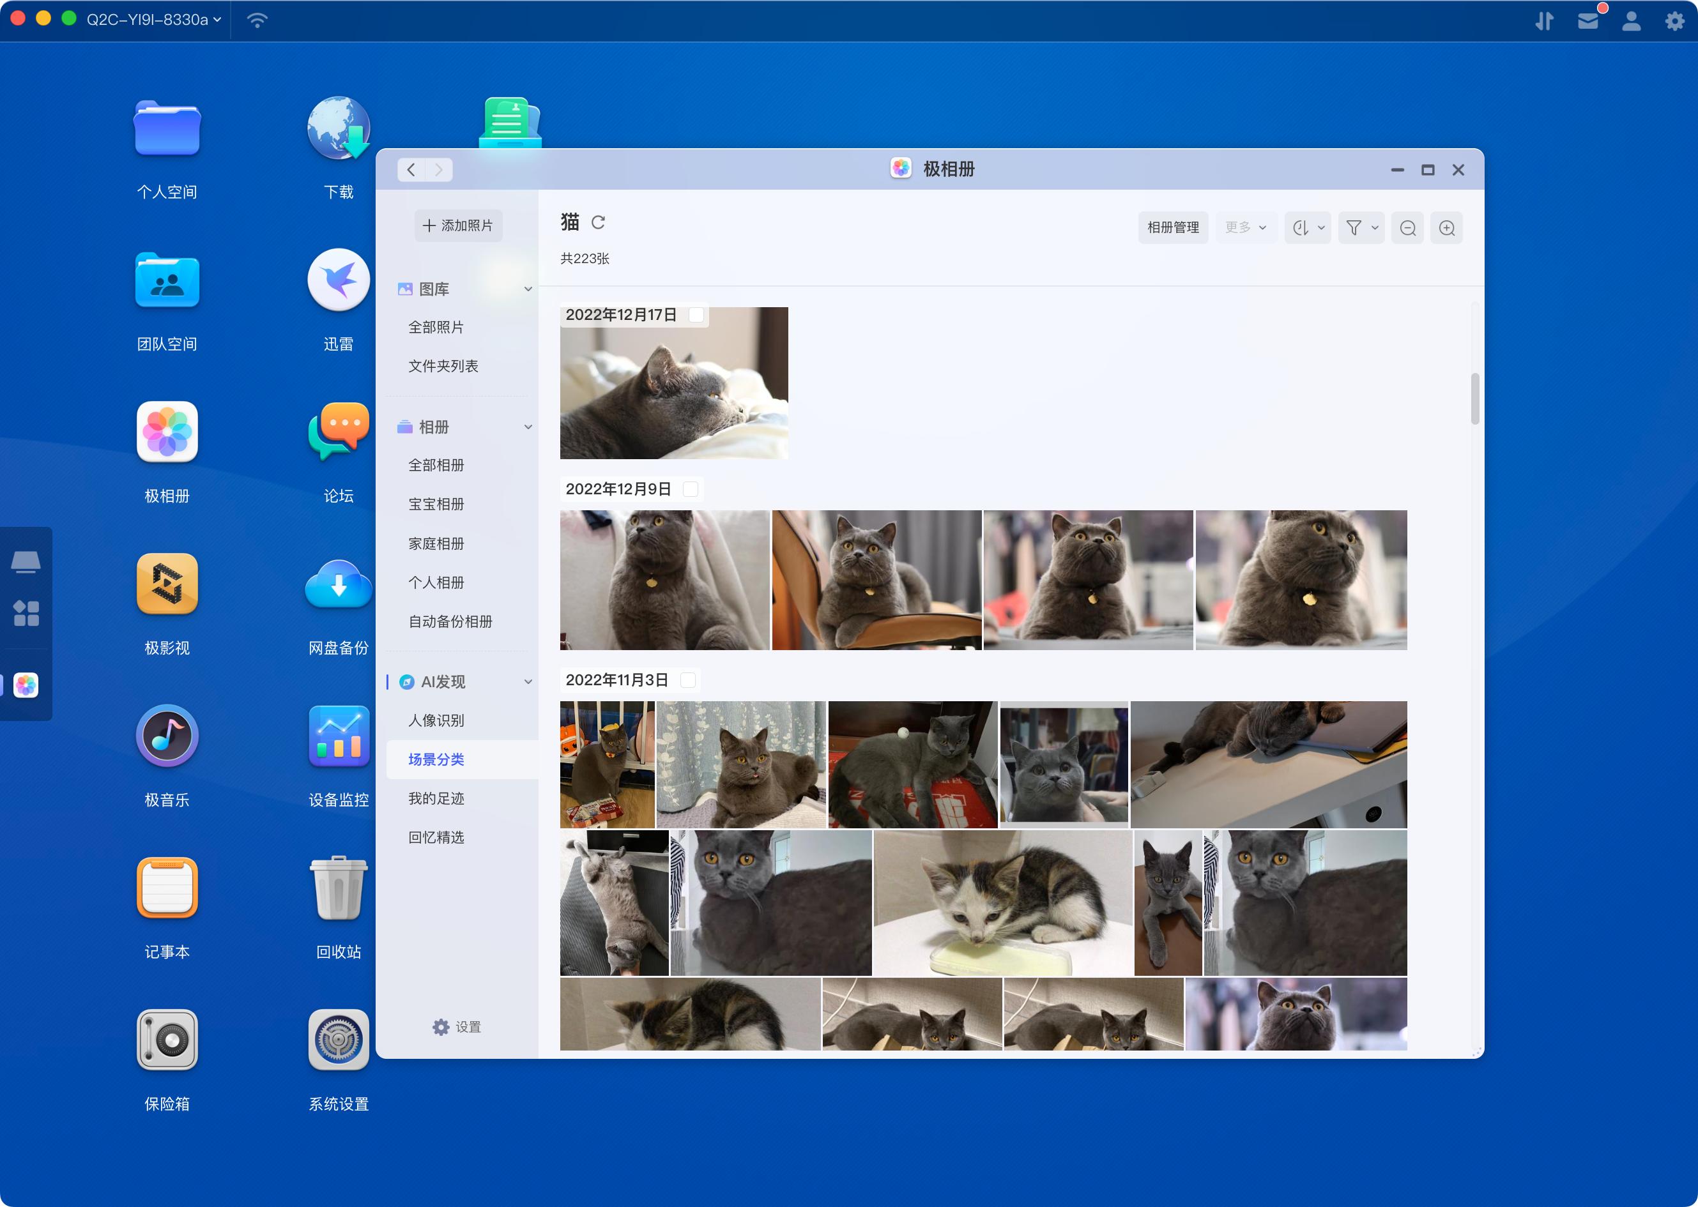Click the transfer arrows icon in top bar

(1544, 20)
